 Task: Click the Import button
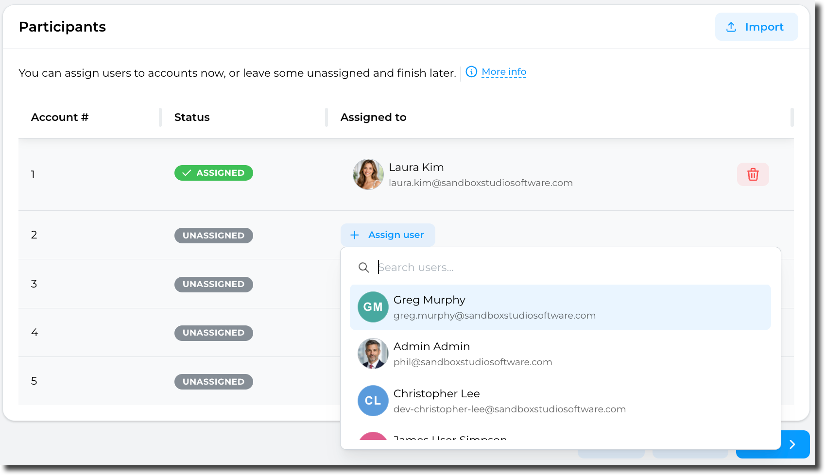tap(756, 27)
